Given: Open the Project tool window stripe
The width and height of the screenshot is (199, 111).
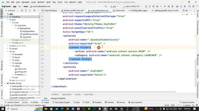Looking at the screenshot, I should pos(2,13).
